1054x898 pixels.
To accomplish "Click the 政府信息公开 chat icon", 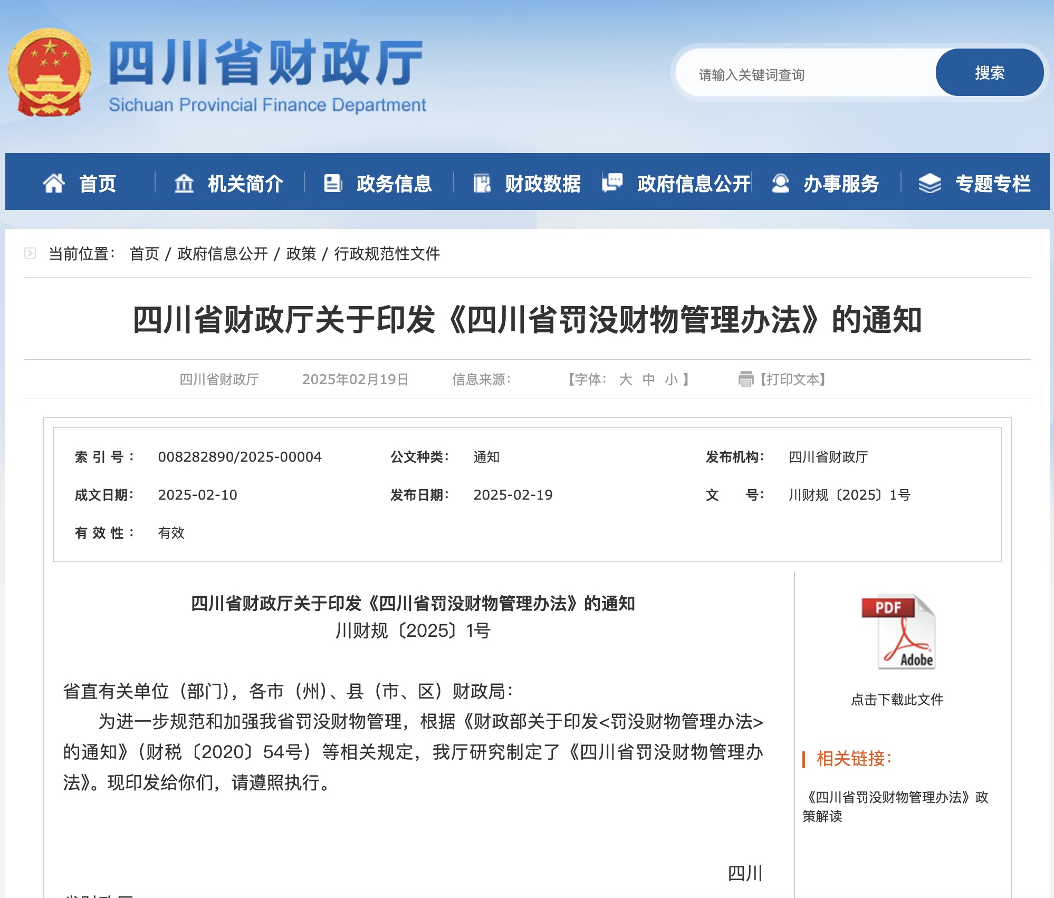I will [x=612, y=183].
